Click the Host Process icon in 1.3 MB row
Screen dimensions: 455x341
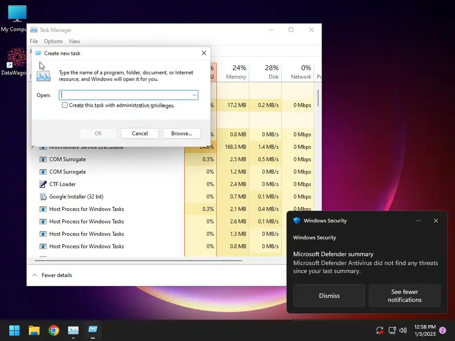[43, 234]
